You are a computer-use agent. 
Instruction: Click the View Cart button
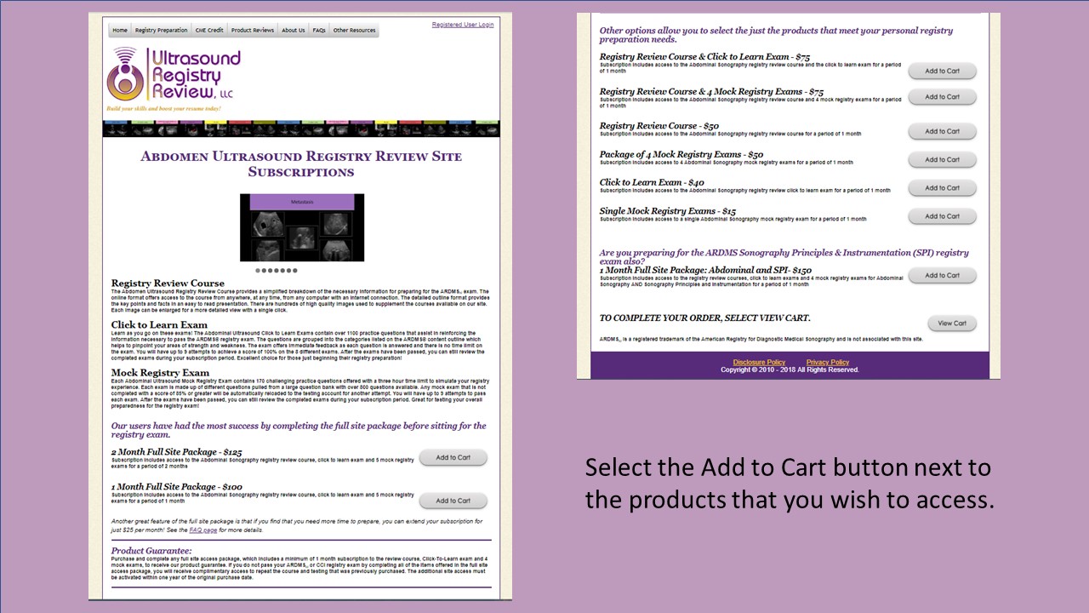952,324
